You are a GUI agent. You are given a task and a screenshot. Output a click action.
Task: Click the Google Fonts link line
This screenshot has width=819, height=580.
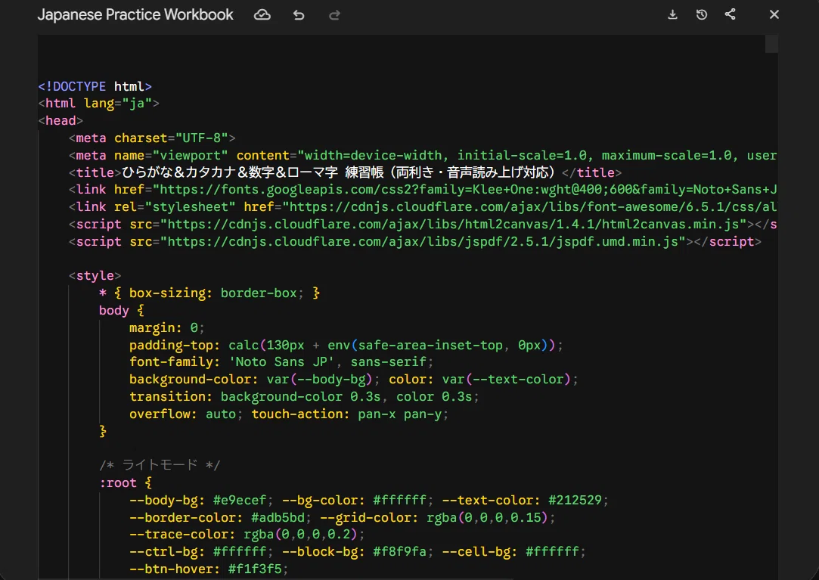[x=423, y=190]
